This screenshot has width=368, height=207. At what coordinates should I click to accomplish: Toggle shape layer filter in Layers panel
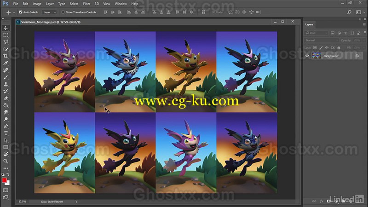coord(352,33)
